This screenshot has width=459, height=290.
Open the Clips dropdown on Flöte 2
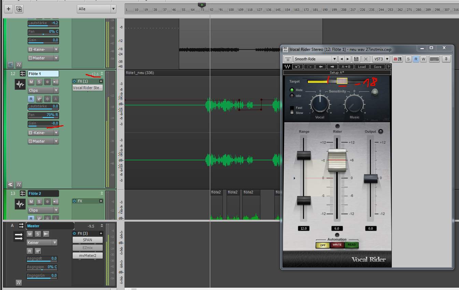(x=43, y=210)
